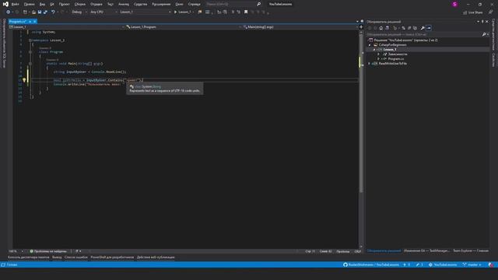
Task: Open the Отладка menu
Action: [96, 4]
